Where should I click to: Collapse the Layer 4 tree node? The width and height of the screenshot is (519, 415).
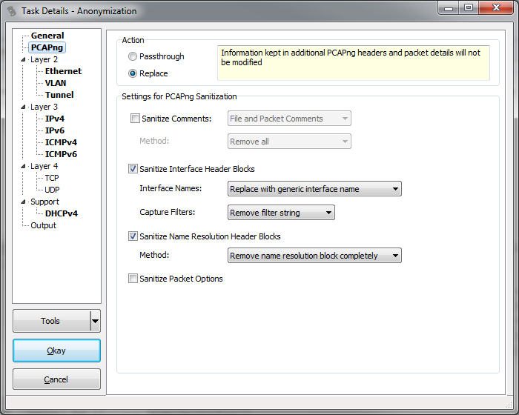click(x=23, y=166)
